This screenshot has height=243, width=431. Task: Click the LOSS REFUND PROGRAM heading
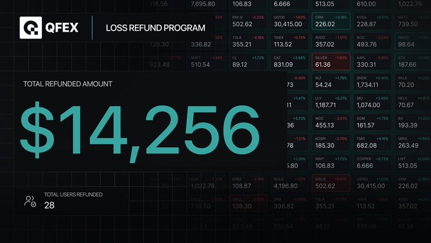tap(155, 28)
